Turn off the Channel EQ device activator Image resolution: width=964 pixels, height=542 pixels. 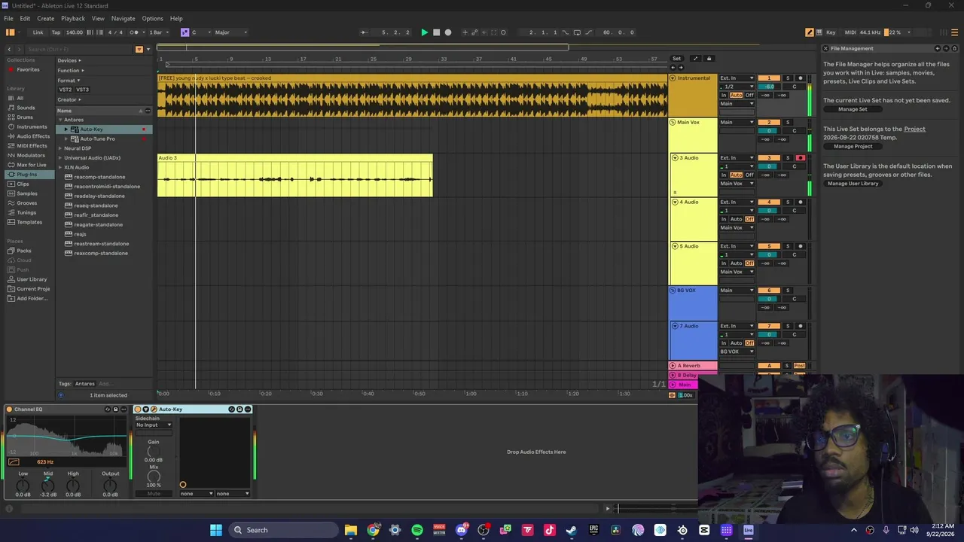pyautogui.click(x=10, y=410)
